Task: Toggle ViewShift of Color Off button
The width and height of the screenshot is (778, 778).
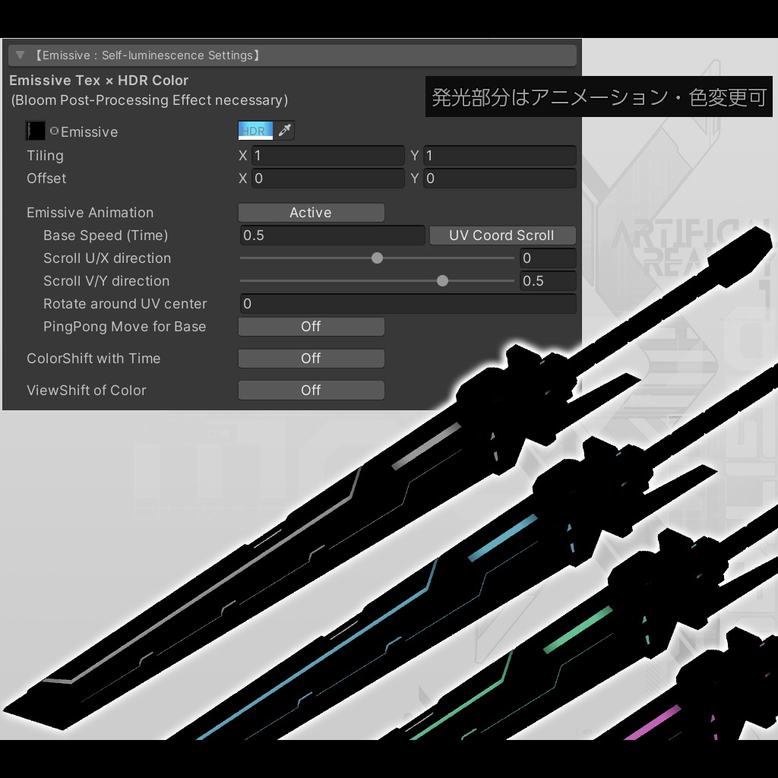Action: (x=311, y=390)
